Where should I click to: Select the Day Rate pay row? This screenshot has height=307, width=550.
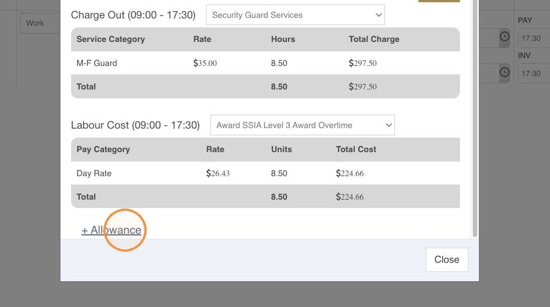point(265,173)
